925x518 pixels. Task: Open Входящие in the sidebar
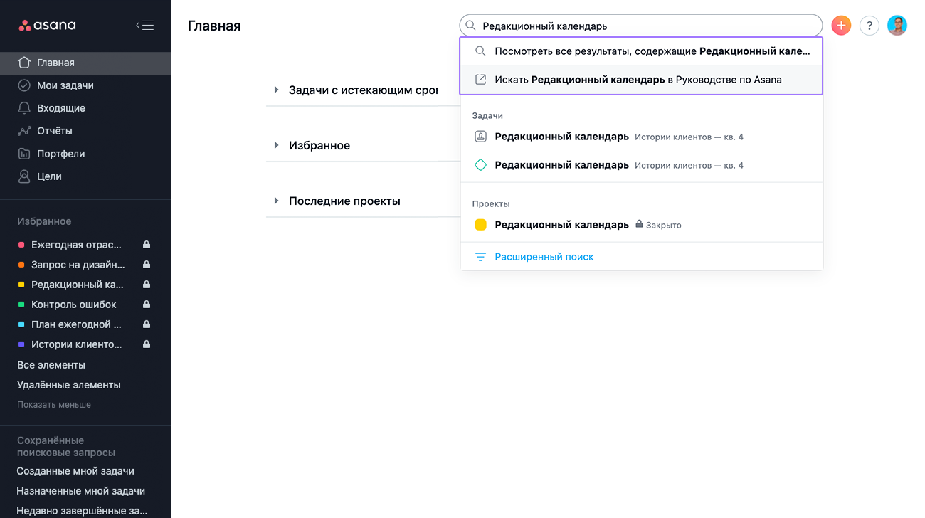[x=85, y=108]
